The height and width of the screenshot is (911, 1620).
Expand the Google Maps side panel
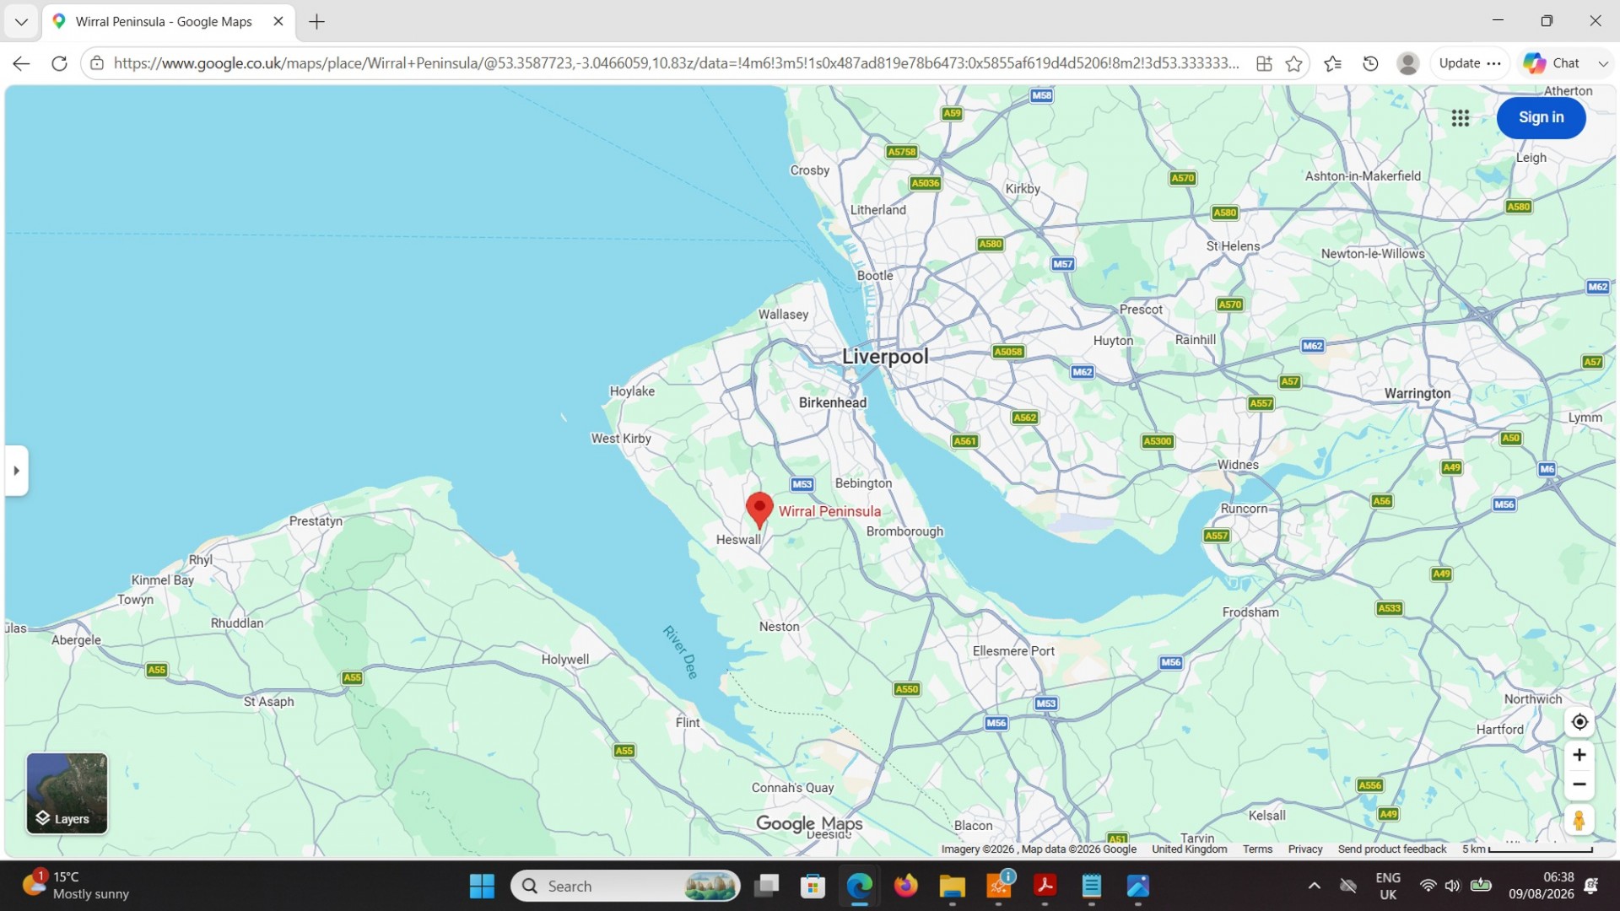pos(17,471)
